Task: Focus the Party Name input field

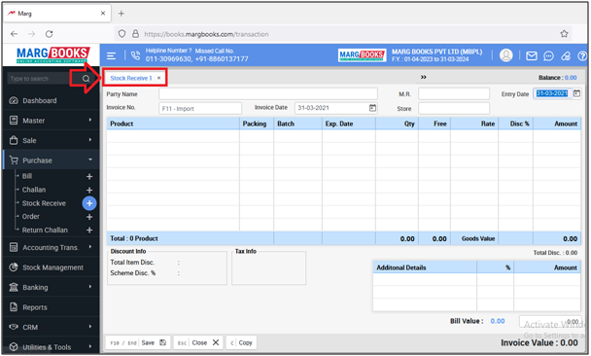Action: coord(268,94)
